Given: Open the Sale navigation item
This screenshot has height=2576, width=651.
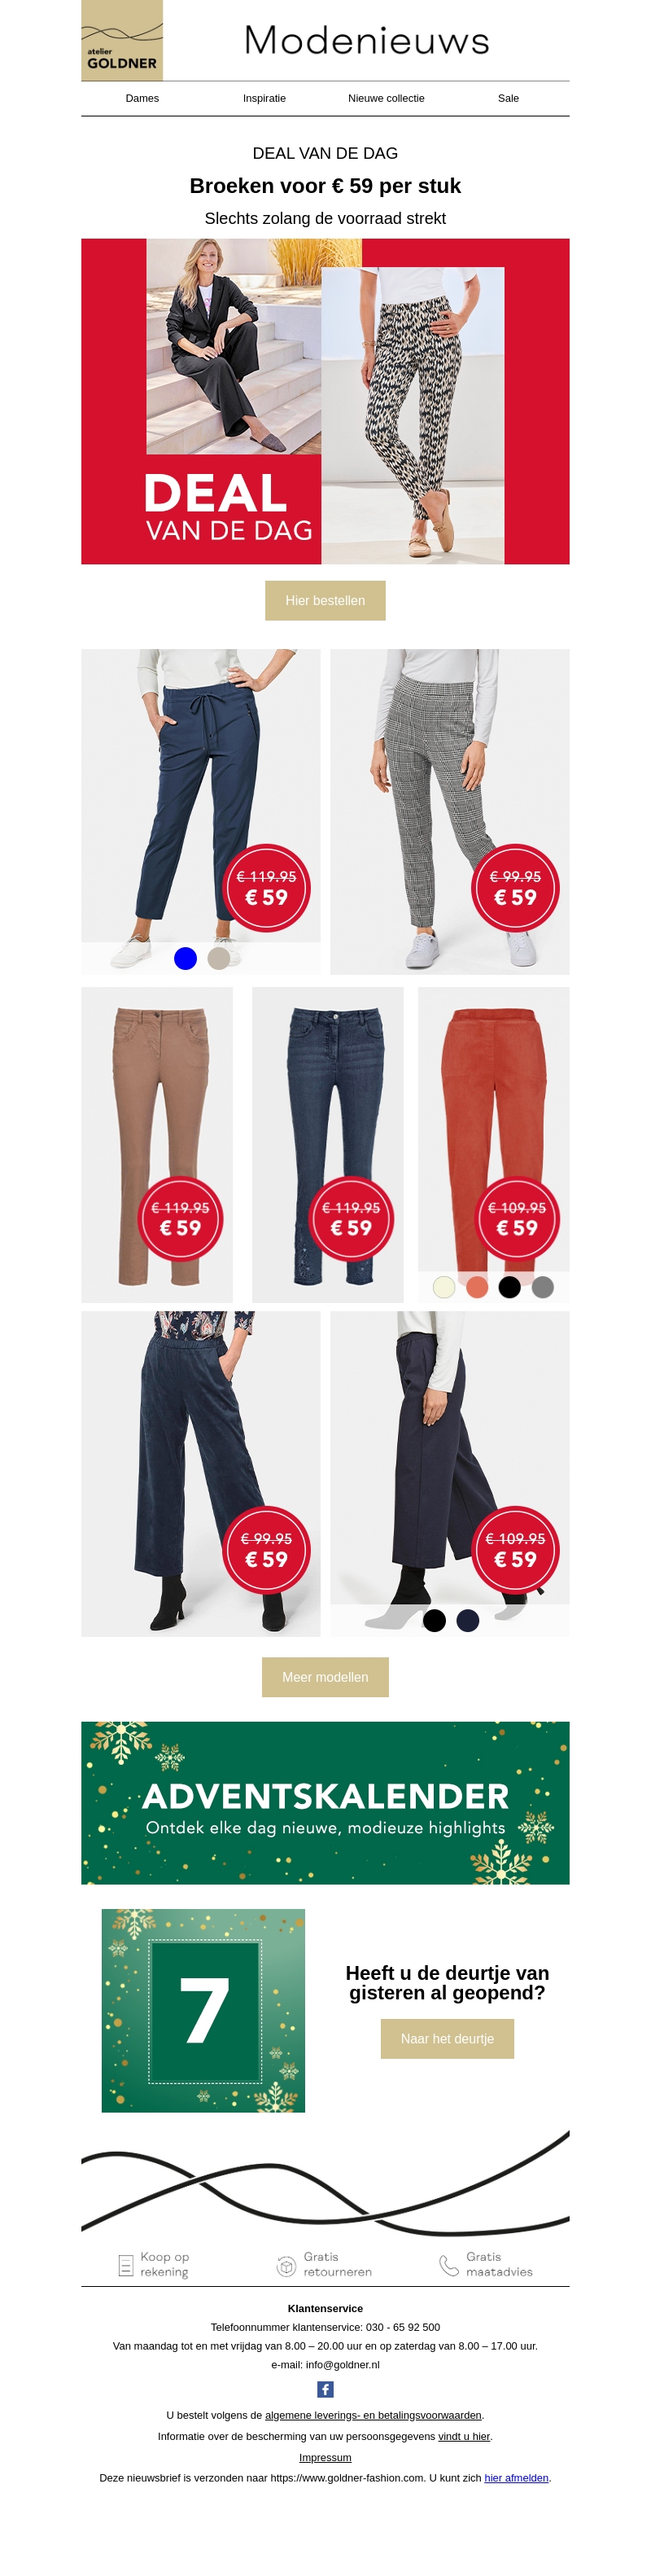Looking at the screenshot, I should pos(509,98).
